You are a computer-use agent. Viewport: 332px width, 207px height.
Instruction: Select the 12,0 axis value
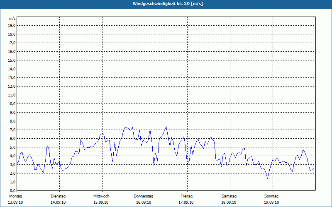click(x=12, y=87)
